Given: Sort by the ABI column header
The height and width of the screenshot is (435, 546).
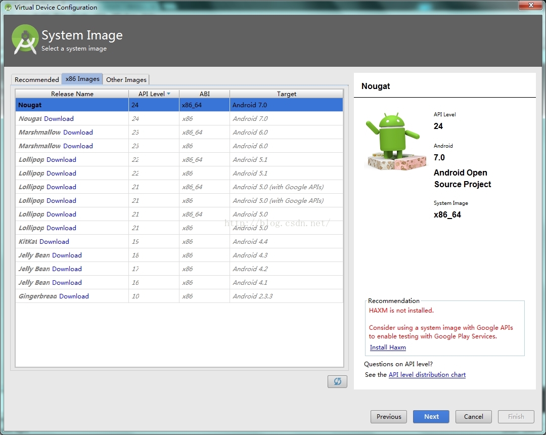Looking at the screenshot, I should [x=204, y=94].
